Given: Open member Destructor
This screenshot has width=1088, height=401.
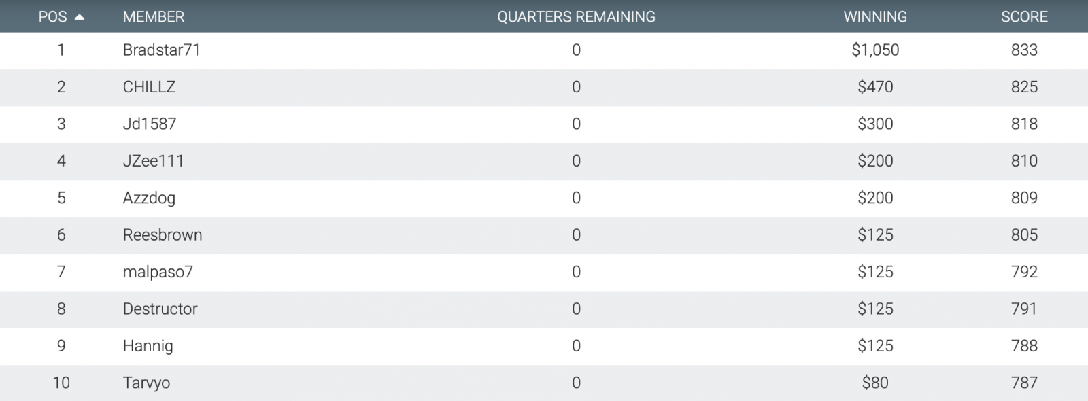Looking at the screenshot, I should point(160,309).
